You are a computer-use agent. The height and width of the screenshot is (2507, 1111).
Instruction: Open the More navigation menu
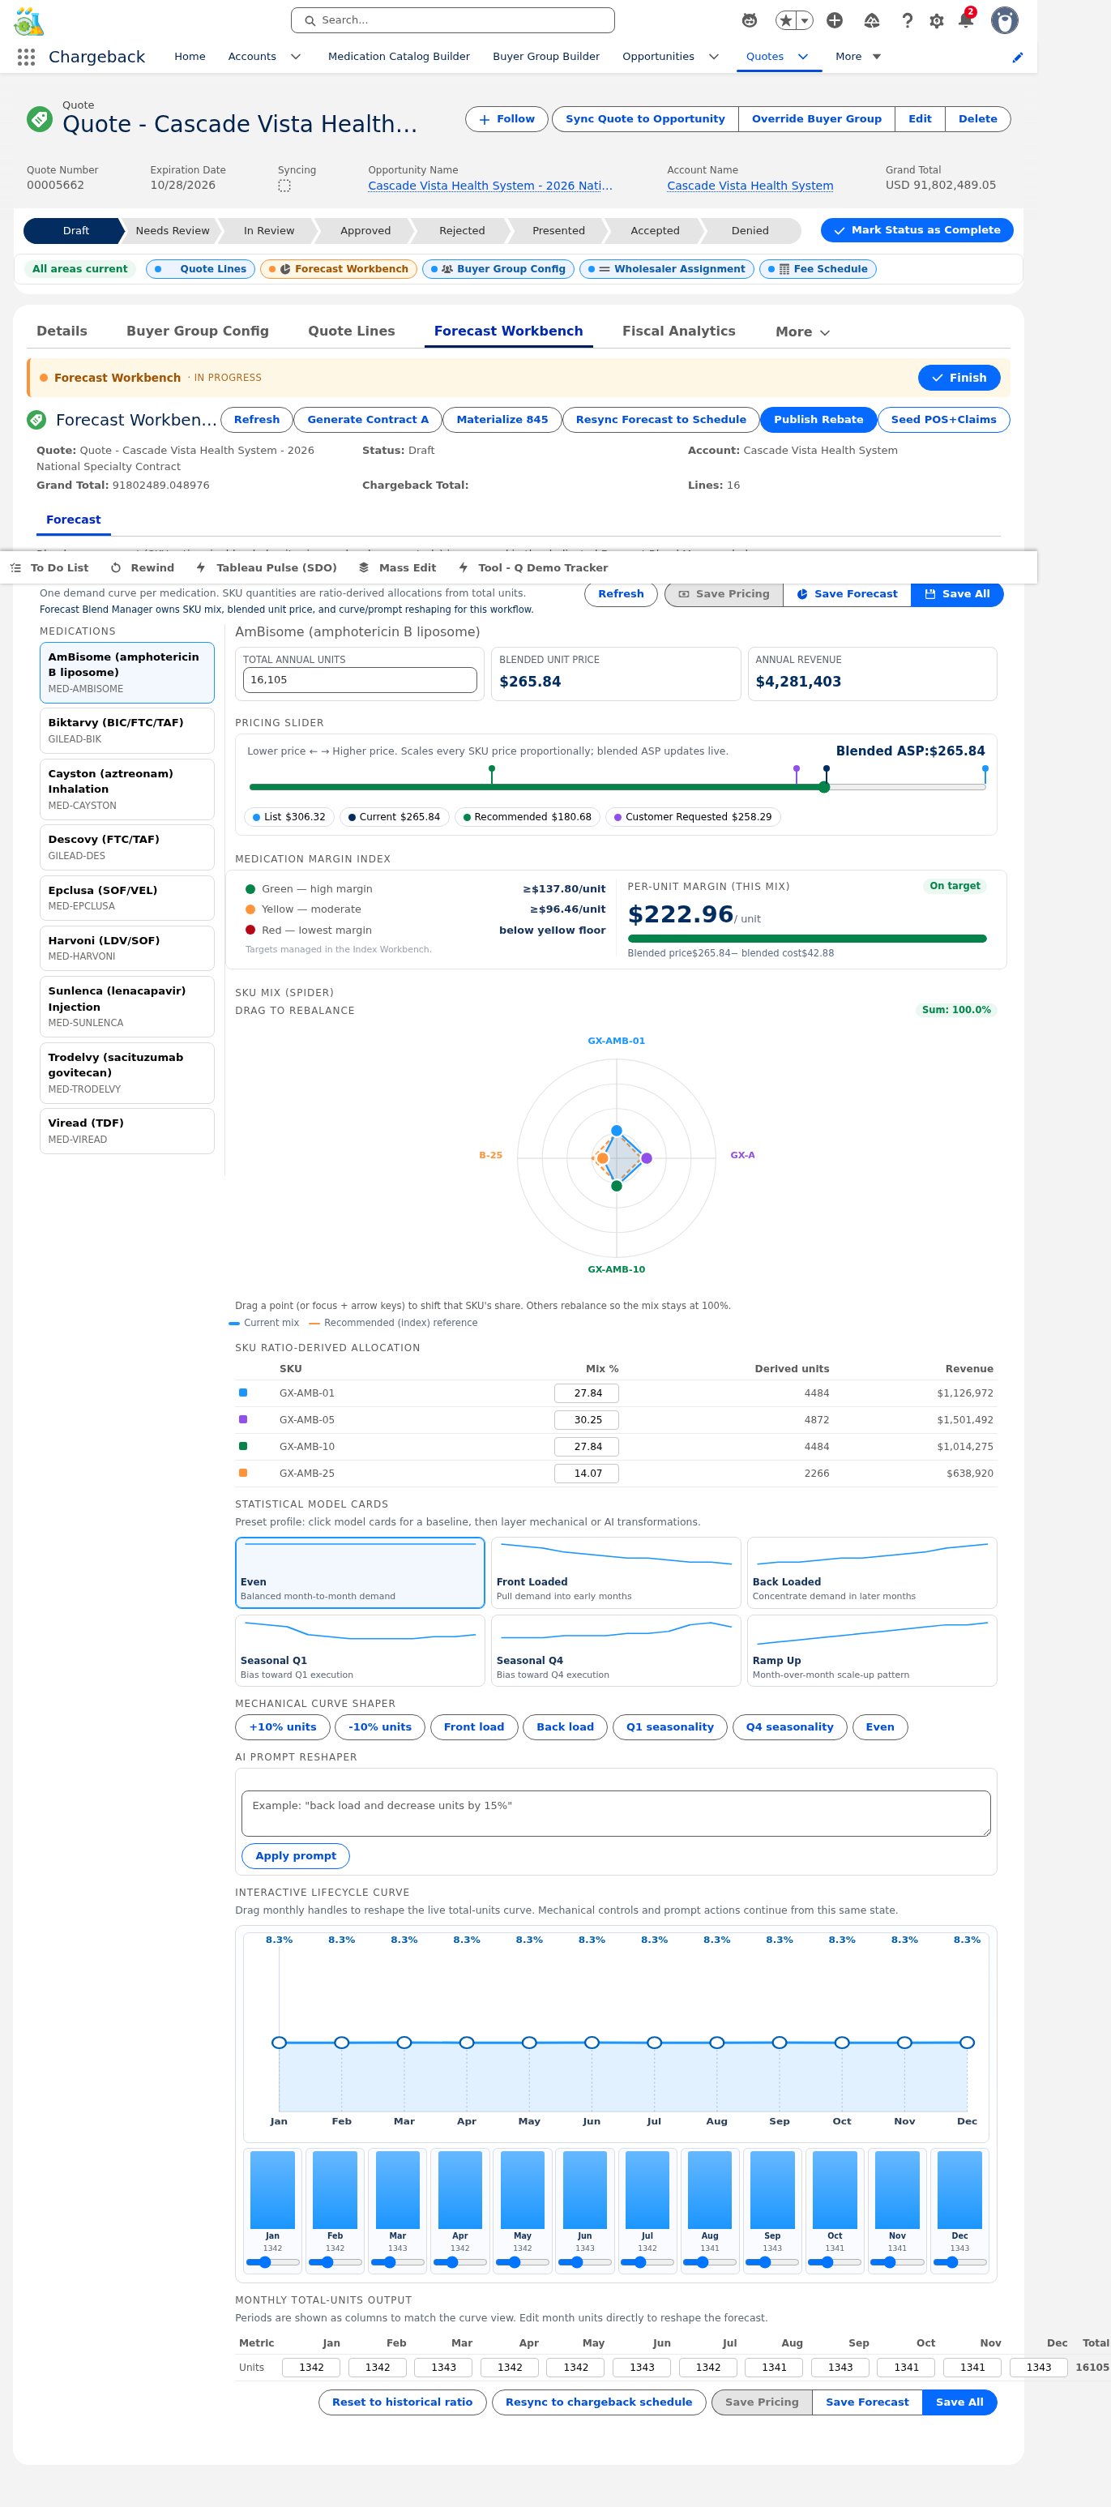(x=858, y=58)
